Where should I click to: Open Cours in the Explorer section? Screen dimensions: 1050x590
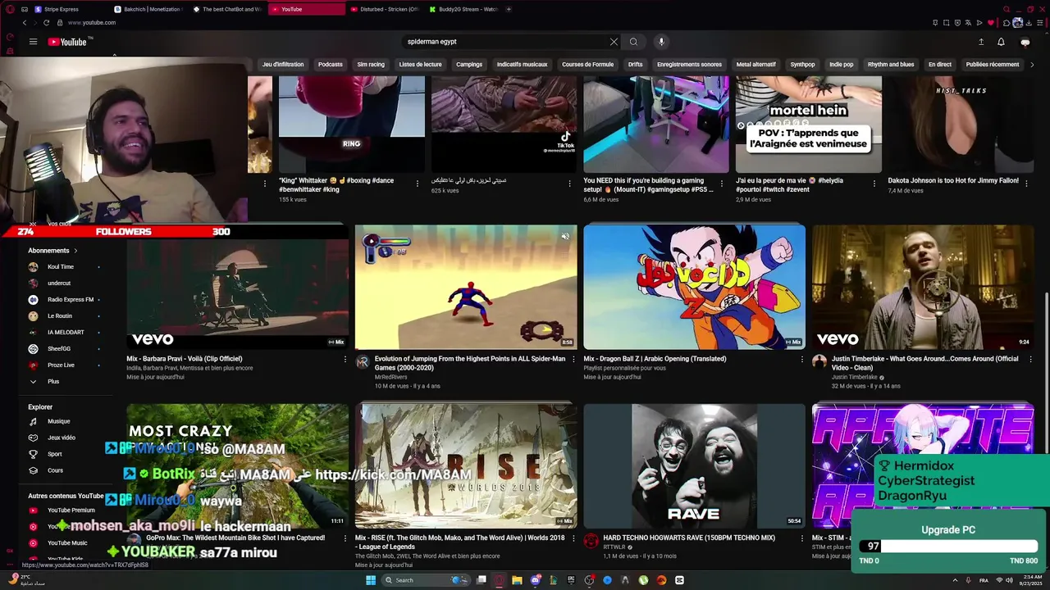(55, 470)
